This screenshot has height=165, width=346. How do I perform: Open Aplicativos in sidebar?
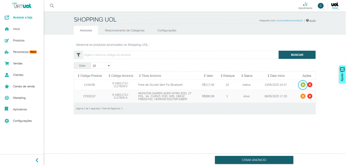click(x=20, y=109)
